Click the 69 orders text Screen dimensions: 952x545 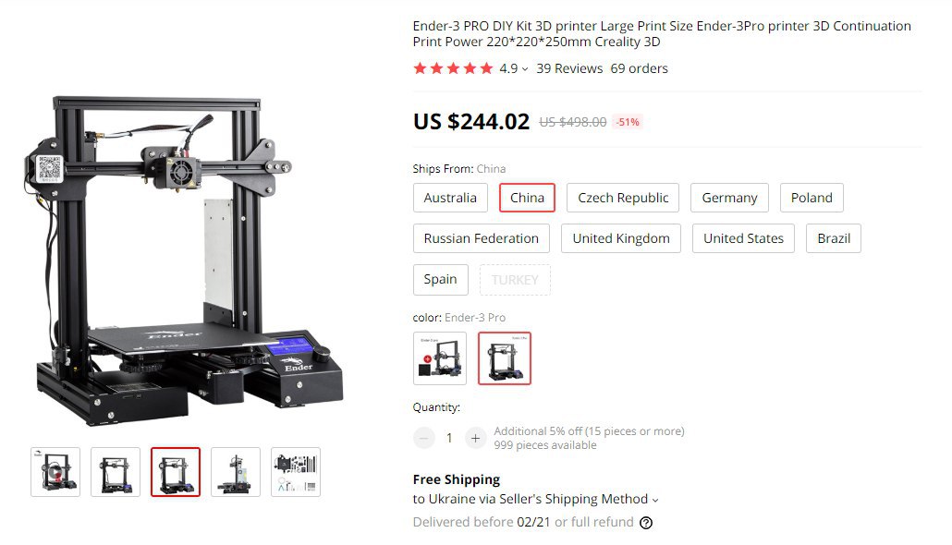(x=640, y=68)
